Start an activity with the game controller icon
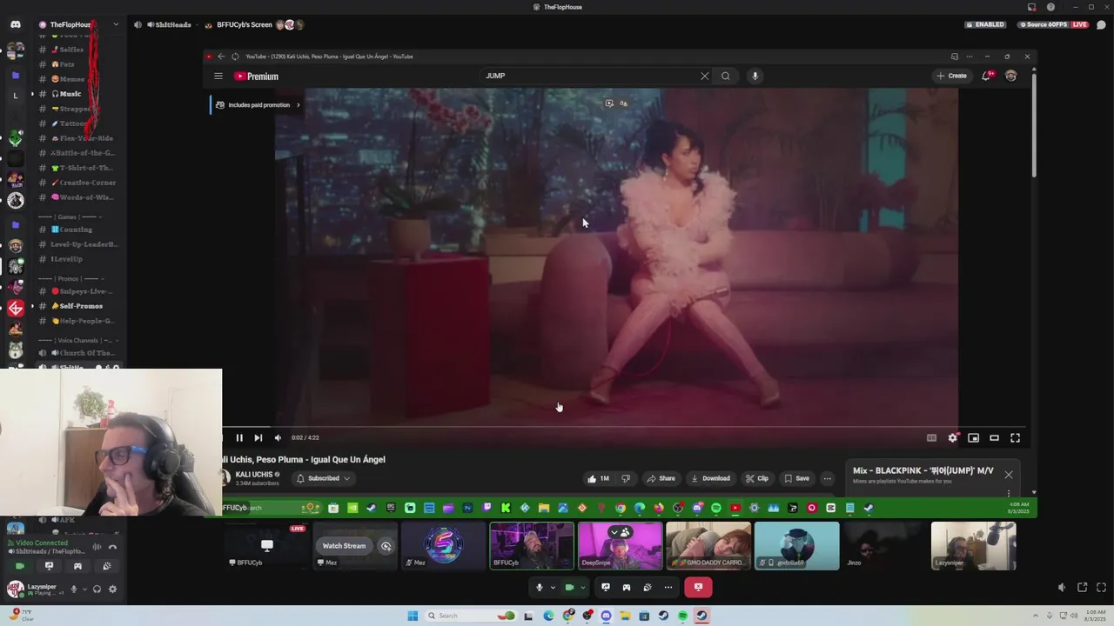 pos(627,588)
